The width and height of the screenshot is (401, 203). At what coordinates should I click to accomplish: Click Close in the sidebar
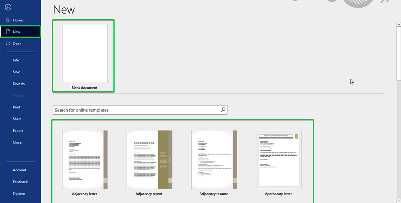coord(17,142)
